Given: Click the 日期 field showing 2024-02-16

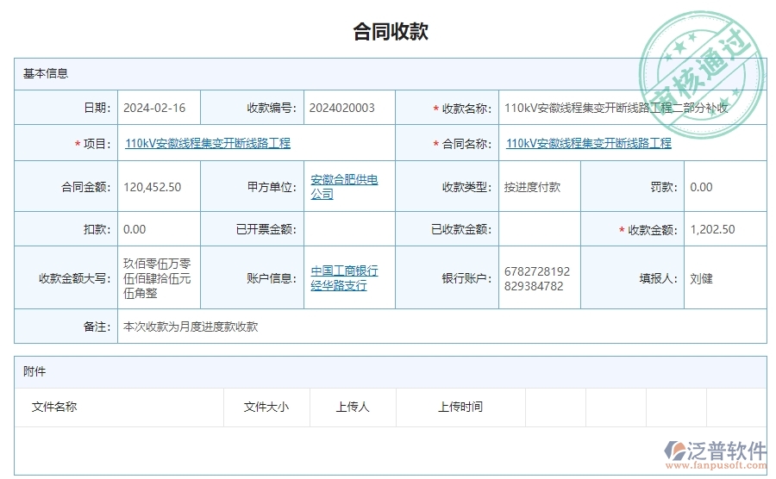Looking at the screenshot, I should tap(154, 108).
